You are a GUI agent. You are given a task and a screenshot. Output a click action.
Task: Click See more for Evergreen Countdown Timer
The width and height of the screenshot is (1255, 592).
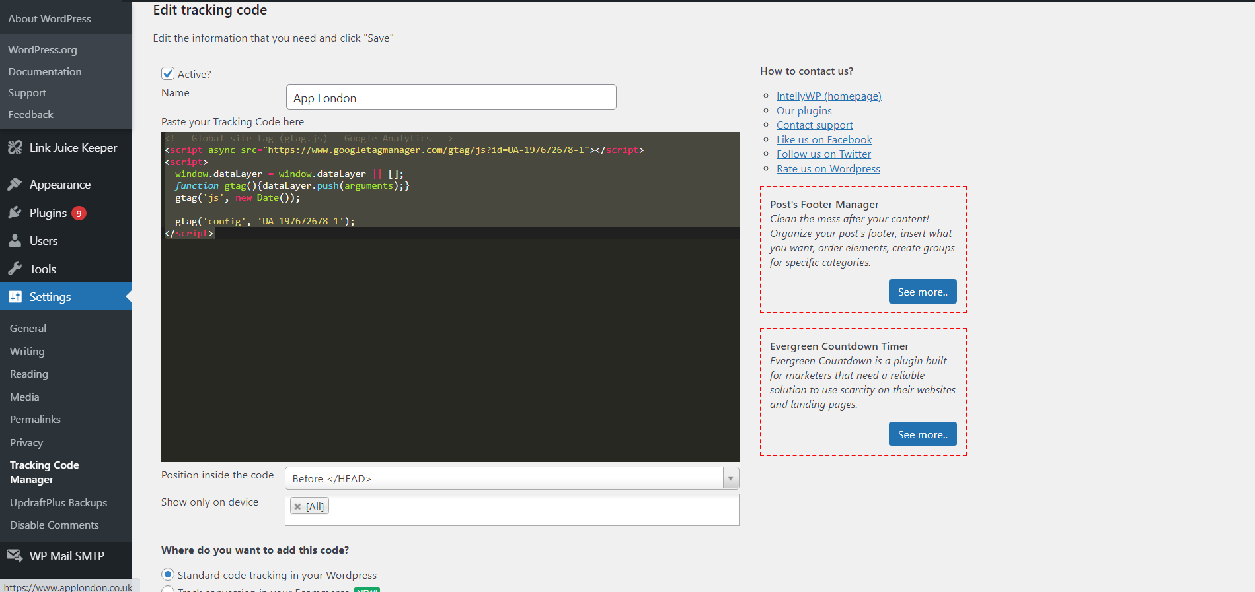tap(922, 434)
